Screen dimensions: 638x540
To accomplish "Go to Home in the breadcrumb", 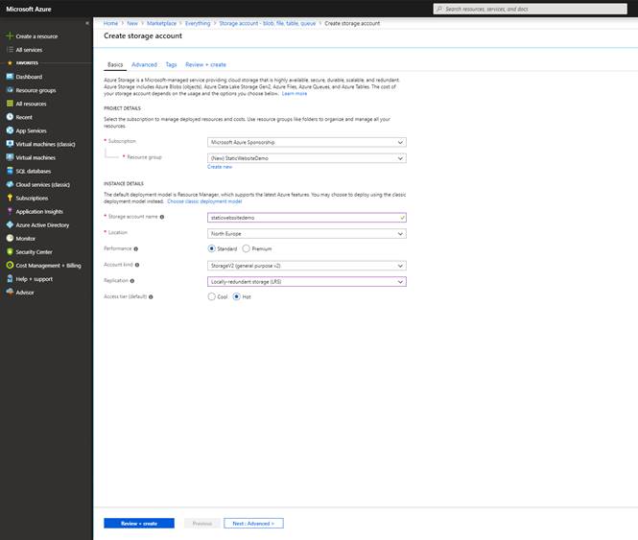I will (110, 23).
